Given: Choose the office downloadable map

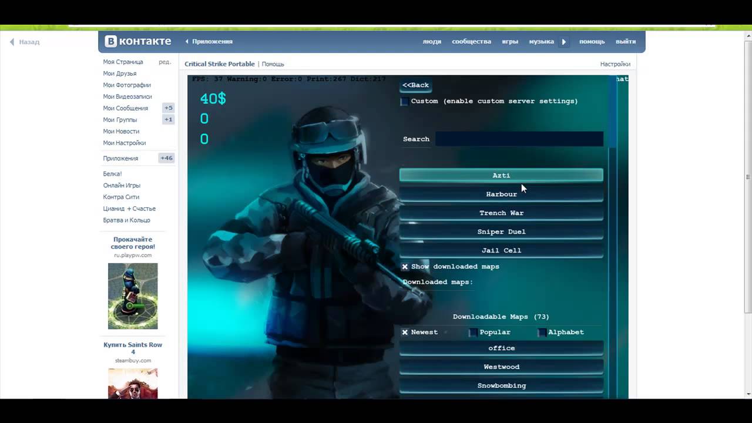Looking at the screenshot, I should [x=501, y=348].
